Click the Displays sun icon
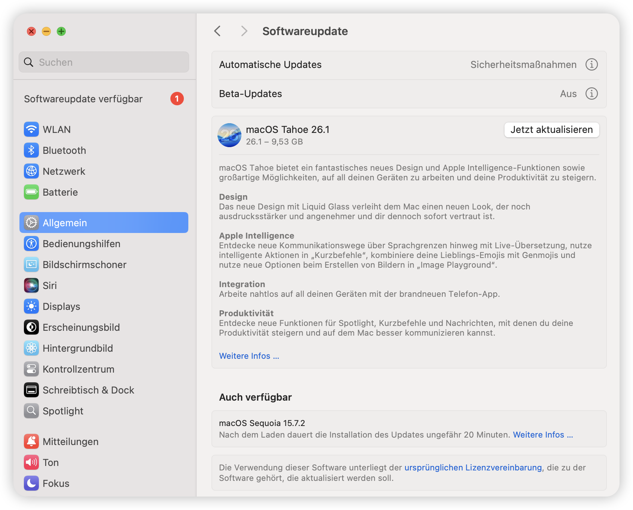The image size is (633, 510). [31, 307]
